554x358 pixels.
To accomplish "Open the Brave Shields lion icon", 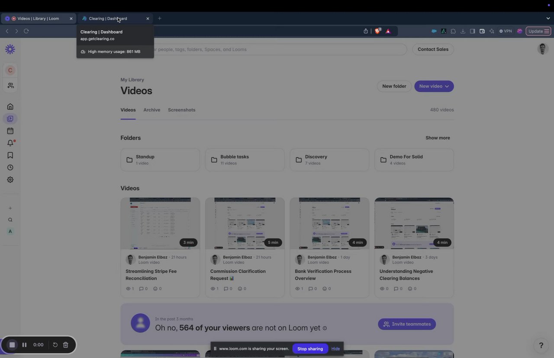I will 377,31.
